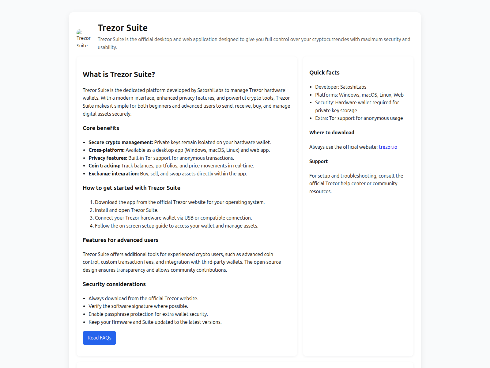
Task: Click "How to get started" heading
Action: coord(131,188)
